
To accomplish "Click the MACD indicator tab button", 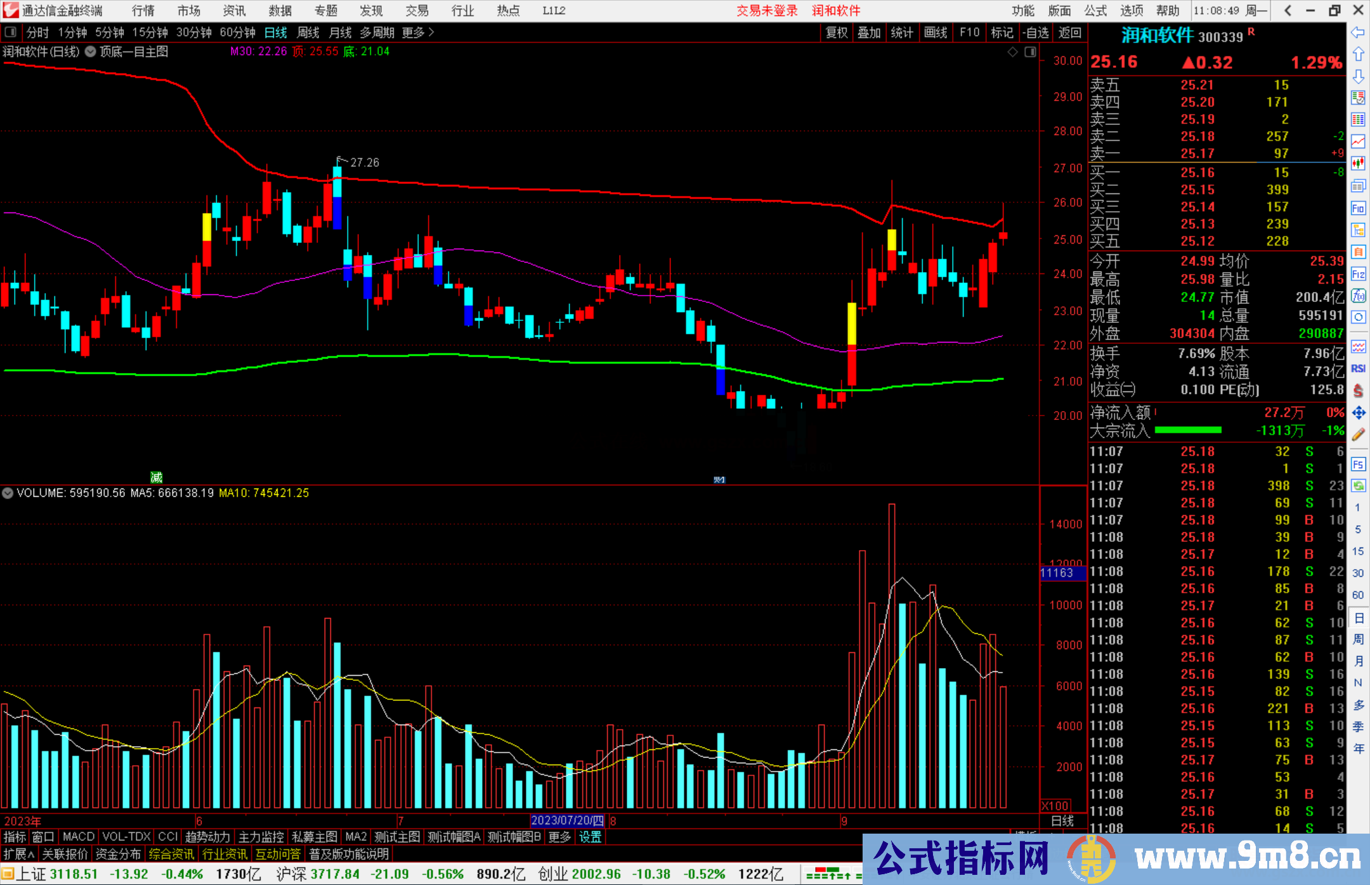I will click(78, 837).
